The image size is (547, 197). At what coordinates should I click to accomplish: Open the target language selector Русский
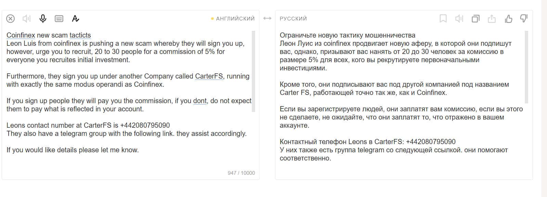tap(293, 18)
